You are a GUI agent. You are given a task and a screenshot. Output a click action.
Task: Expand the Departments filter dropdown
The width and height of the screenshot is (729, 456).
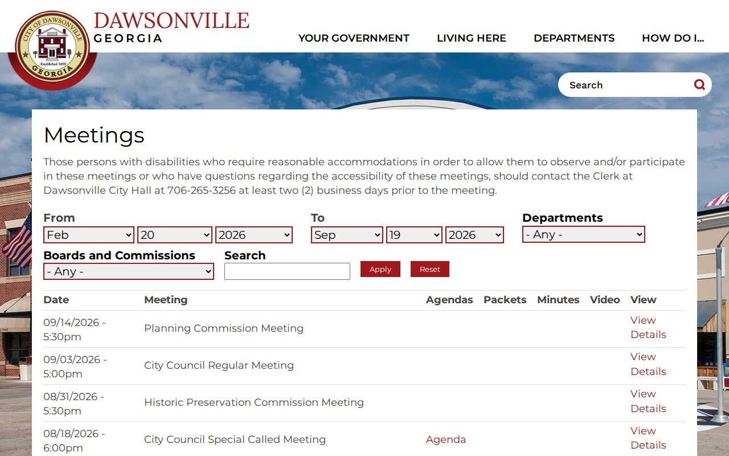583,234
